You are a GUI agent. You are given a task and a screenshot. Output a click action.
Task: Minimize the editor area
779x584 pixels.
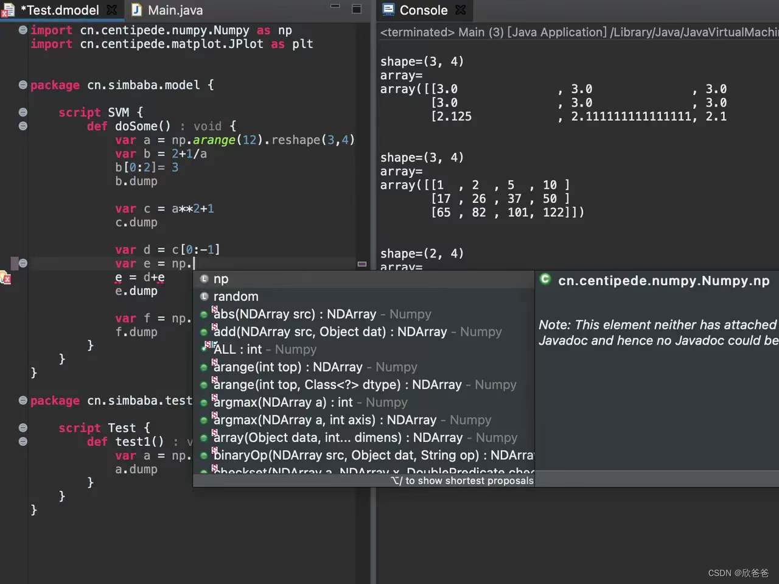[335, 7]
